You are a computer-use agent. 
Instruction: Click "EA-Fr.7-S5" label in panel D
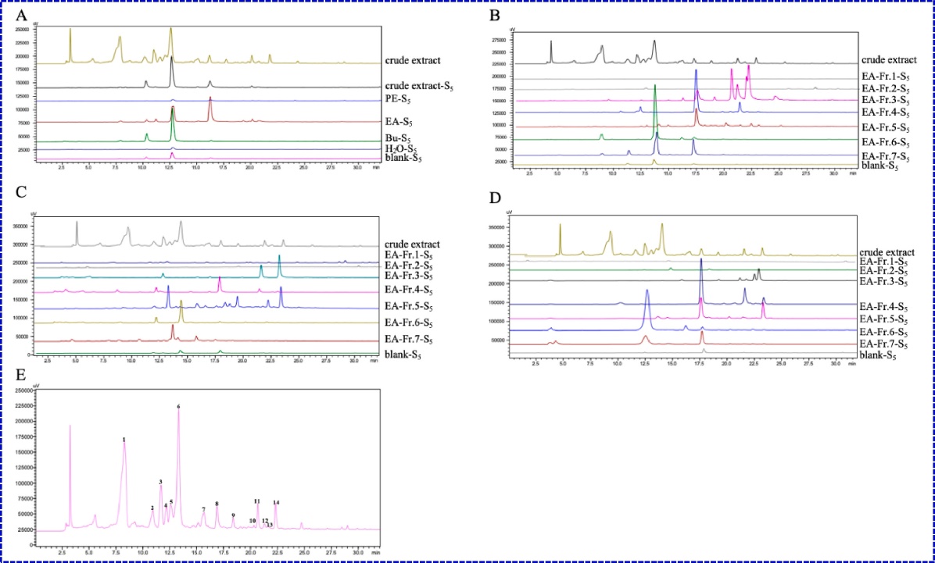tap(885, 345)
